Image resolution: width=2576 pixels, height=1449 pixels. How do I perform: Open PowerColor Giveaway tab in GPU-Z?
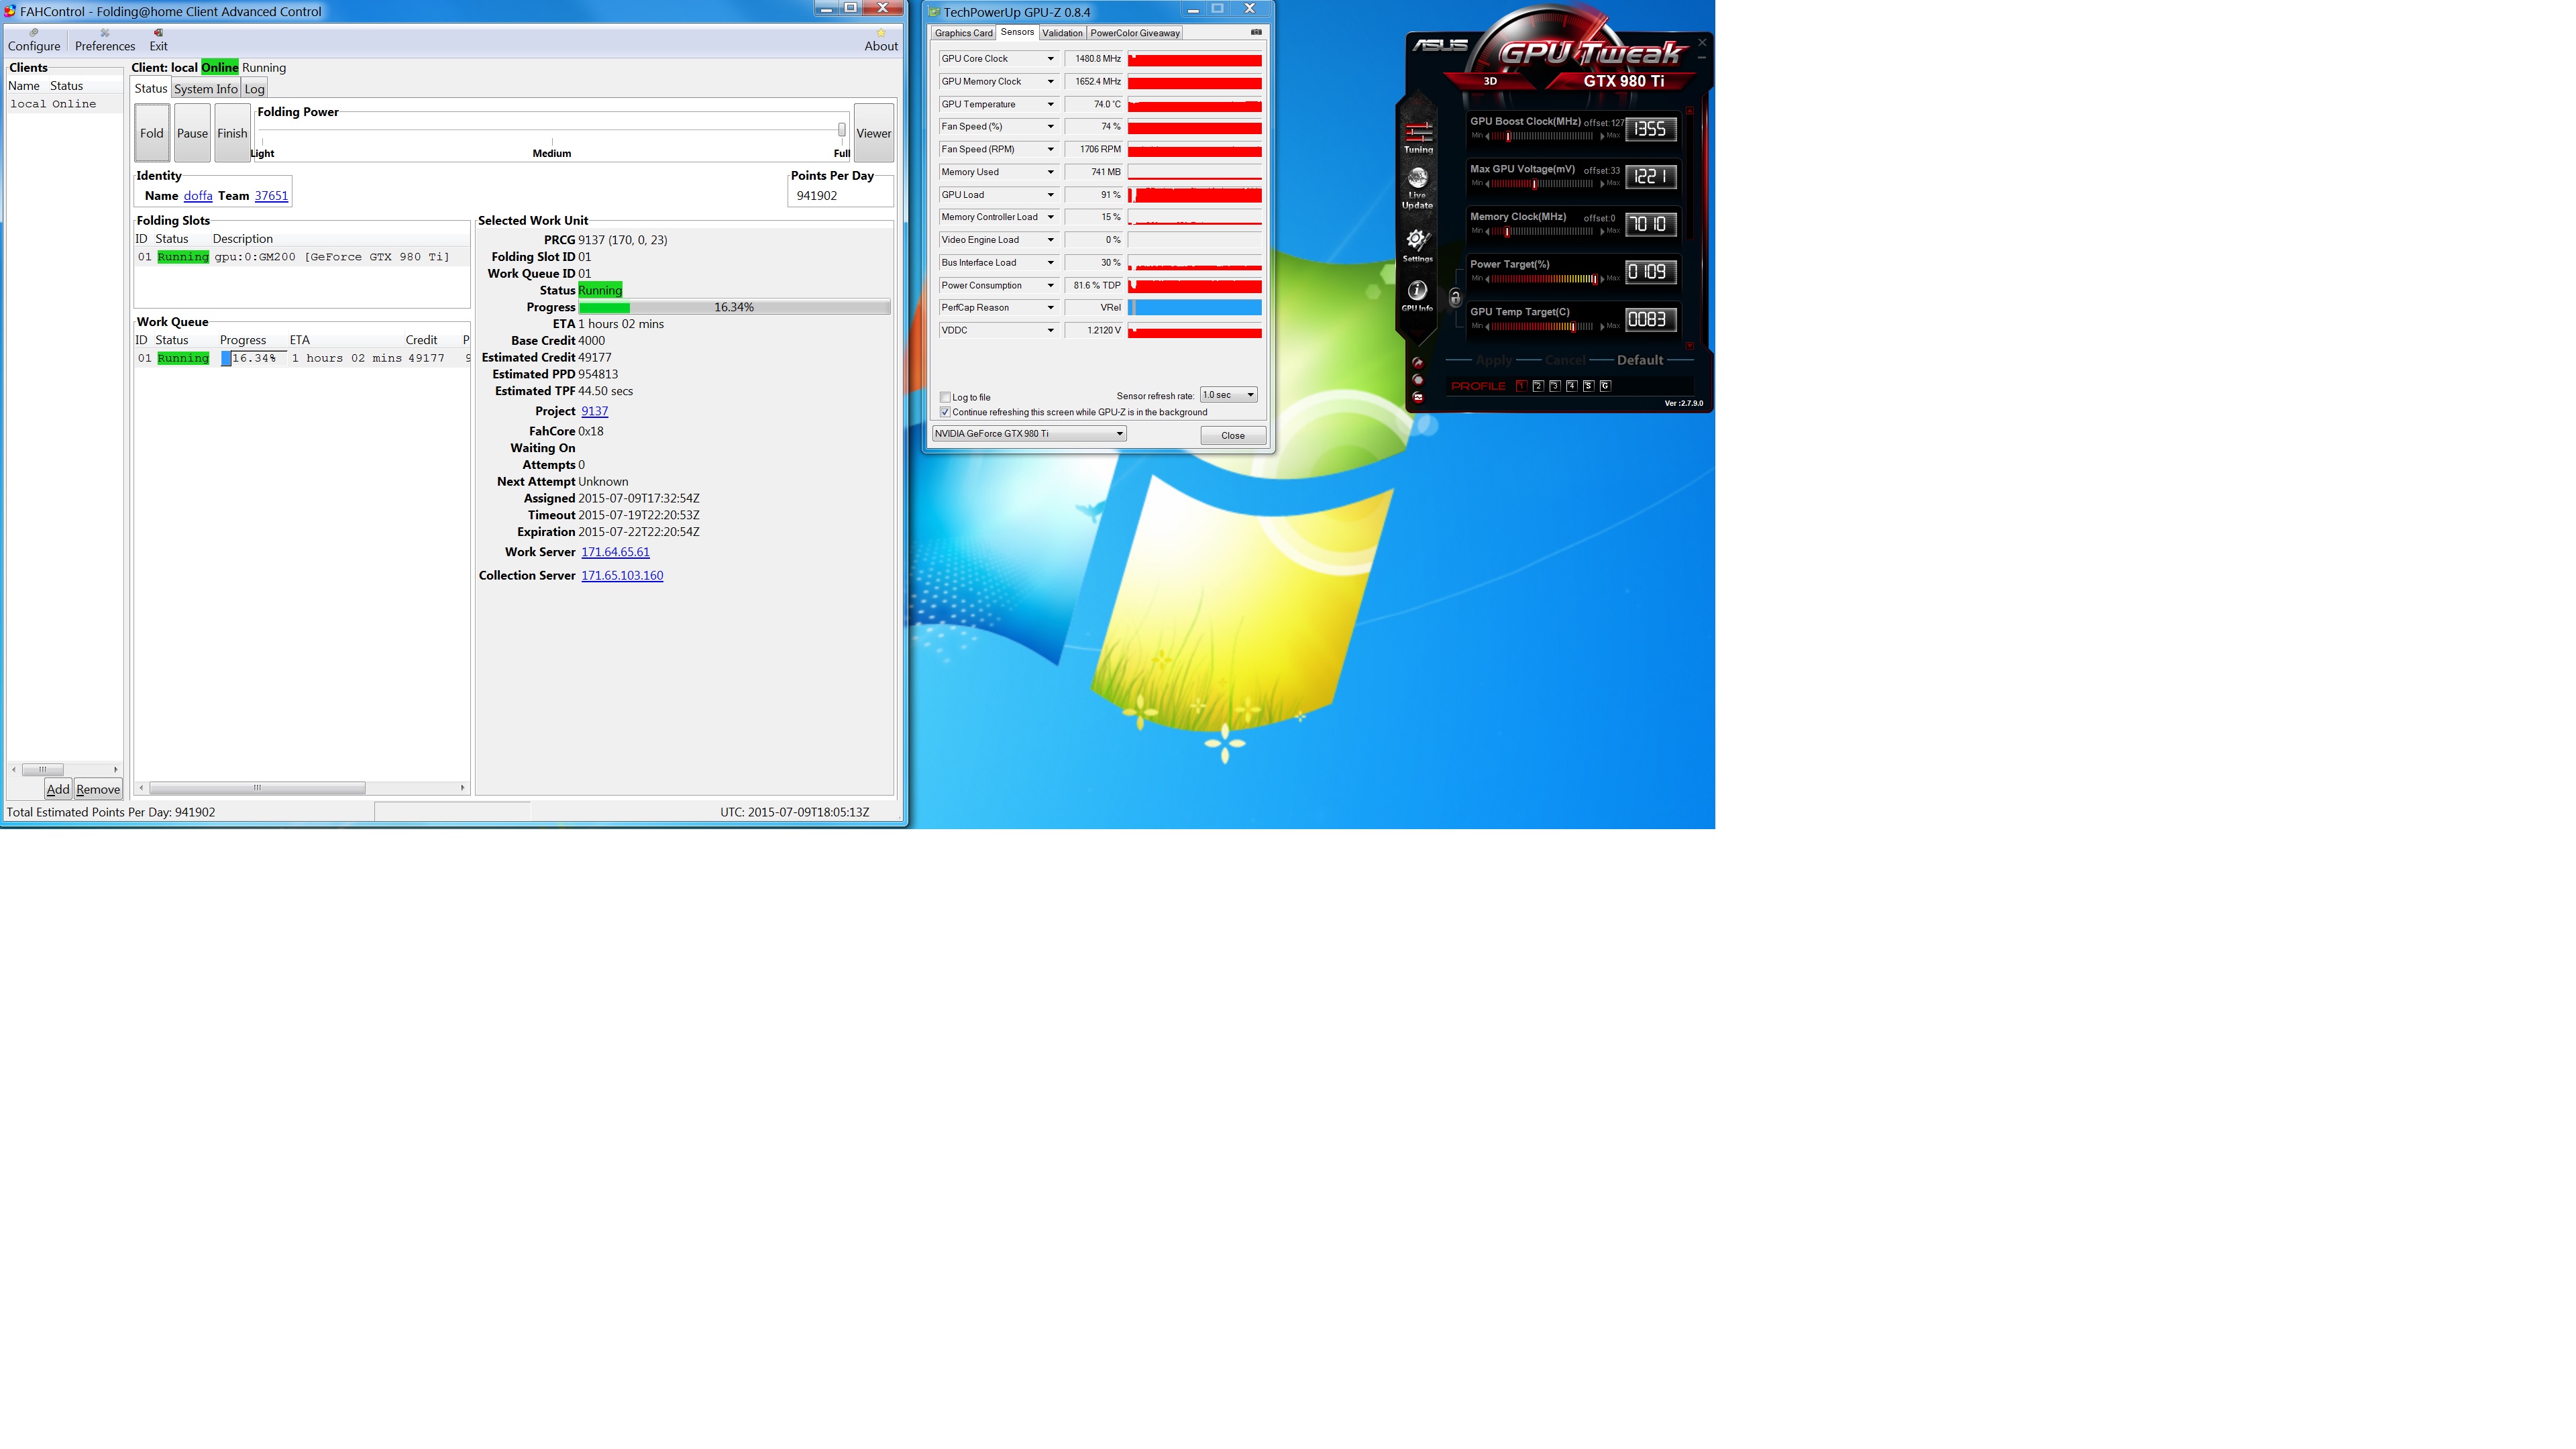coord(1135,33)
